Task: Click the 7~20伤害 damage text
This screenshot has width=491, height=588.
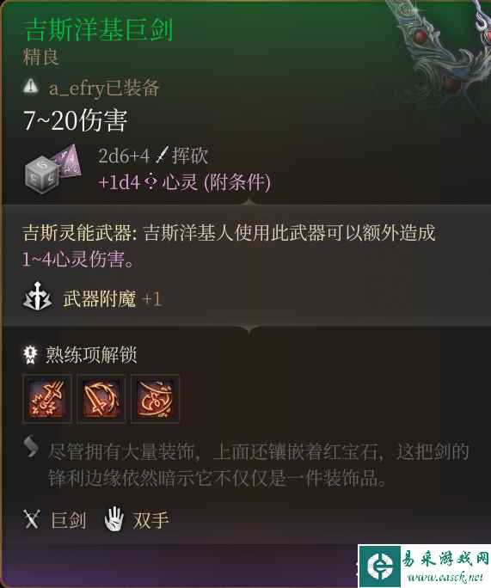Action: (x=75, y=120)
